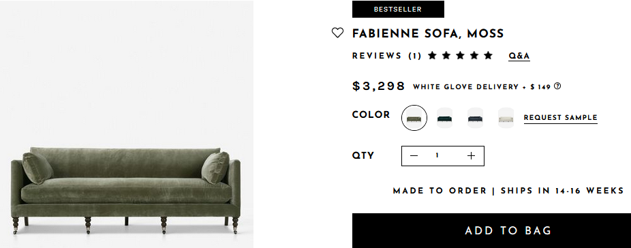The width and height of the screenshot is (631, 248).
Task: Open White Glove Delivery info question icon
Action: coord(557,86)
